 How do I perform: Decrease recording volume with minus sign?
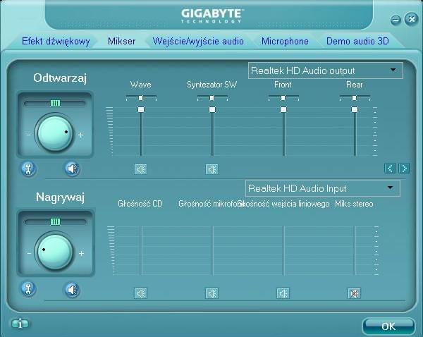(29, 253)
